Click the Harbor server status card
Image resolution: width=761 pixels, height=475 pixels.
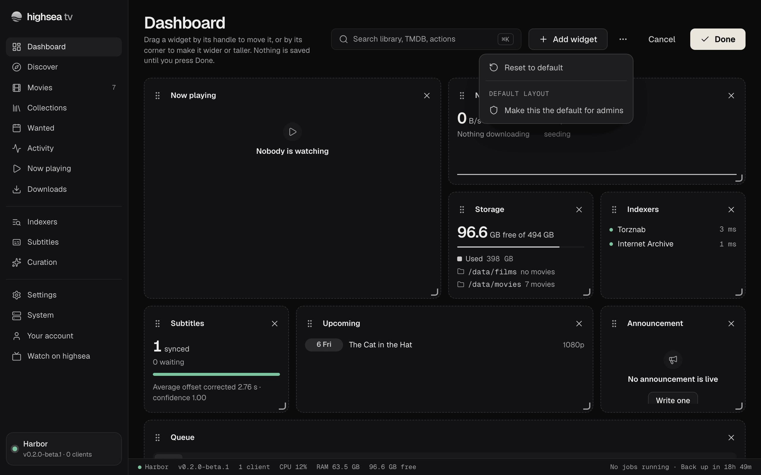point(64,449)
